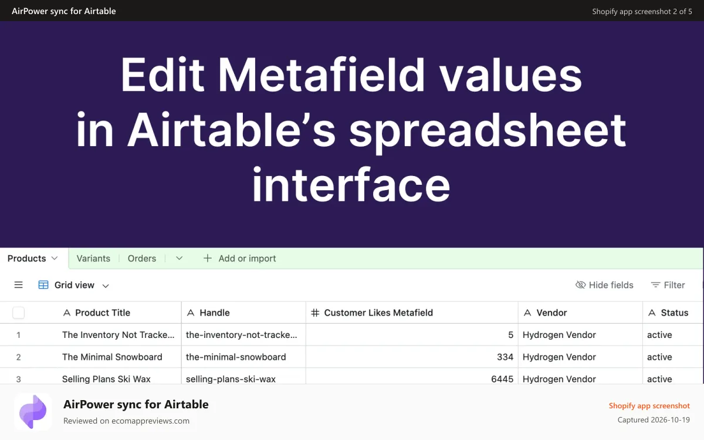Click handle cell 'selling-plans-ski-wax'
This screenshot has height=440, width=704.
(231, 379)
